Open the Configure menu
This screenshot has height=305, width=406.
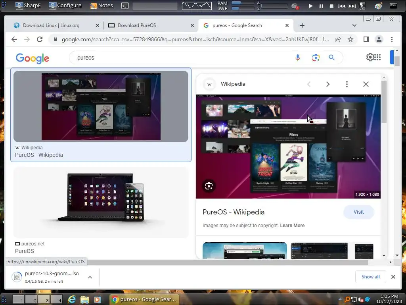(x=65, y=6)
